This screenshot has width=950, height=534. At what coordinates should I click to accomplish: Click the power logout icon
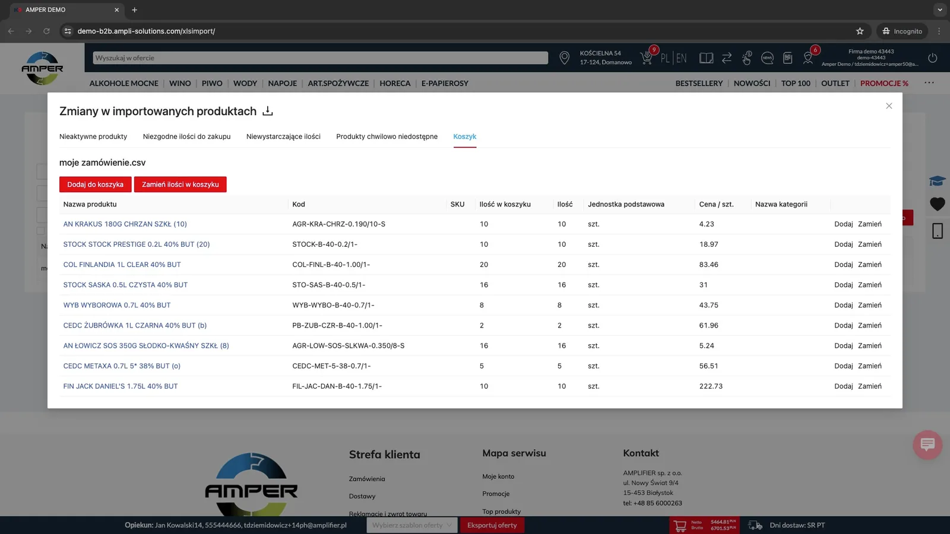click(933, 58)
